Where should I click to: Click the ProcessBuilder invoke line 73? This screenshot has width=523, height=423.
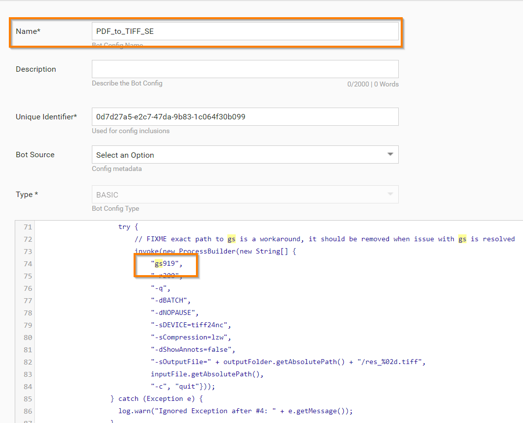pos(215,252)
